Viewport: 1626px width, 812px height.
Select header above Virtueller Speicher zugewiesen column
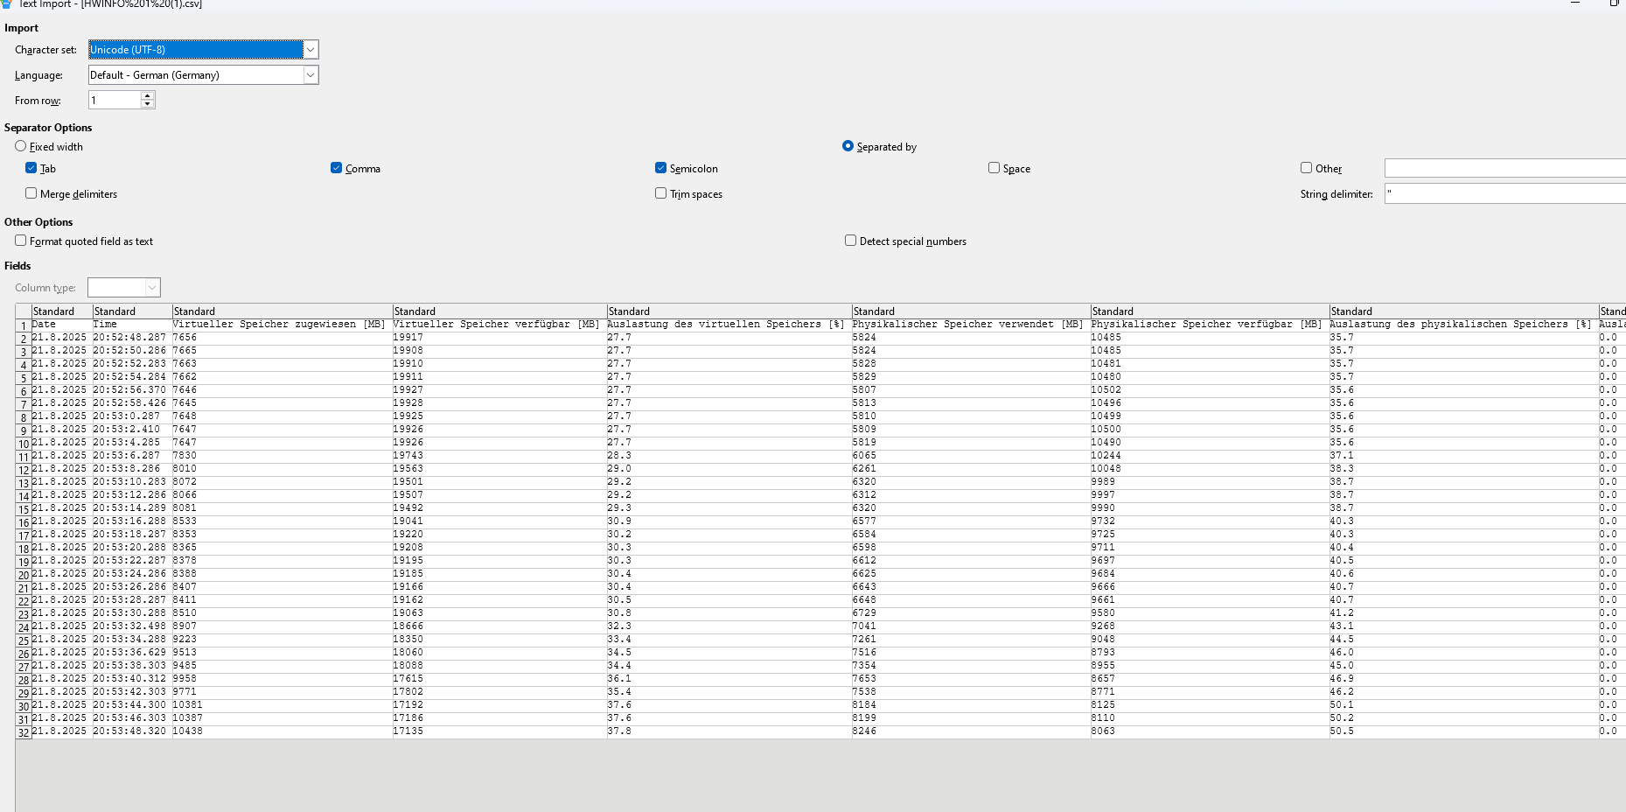(283, 311)
